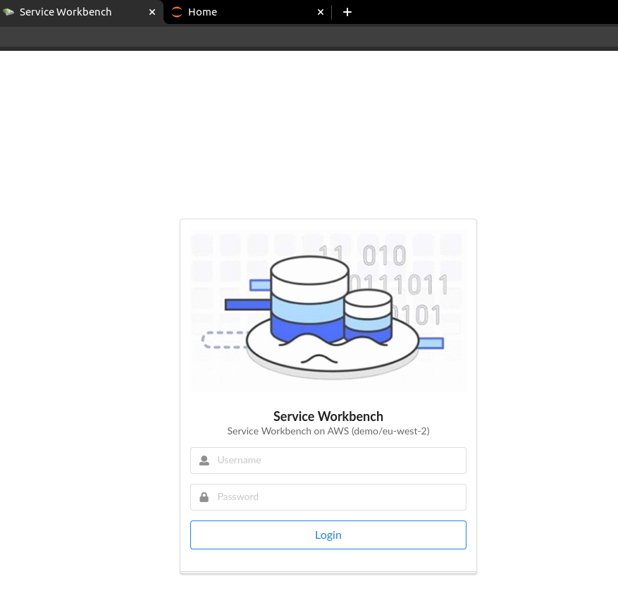Switch to the Service Workbench browser tab
This screenshot has width=618, height=603.
click(82, 12)
